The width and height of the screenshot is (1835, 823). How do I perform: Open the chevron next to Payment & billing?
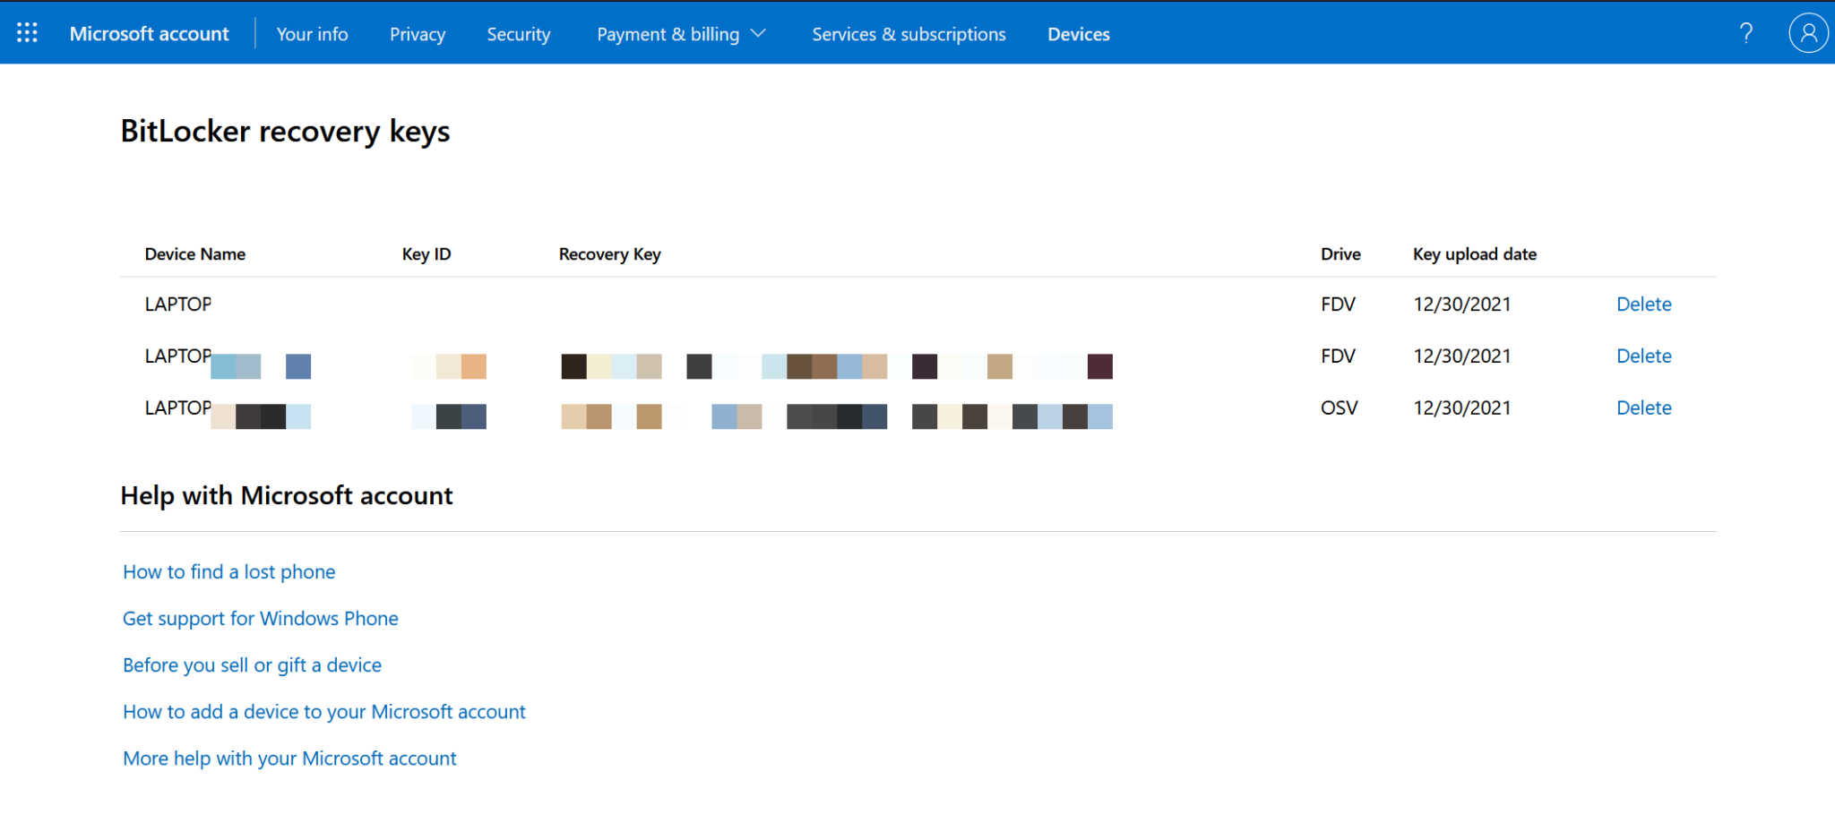[x=758, y=34]
